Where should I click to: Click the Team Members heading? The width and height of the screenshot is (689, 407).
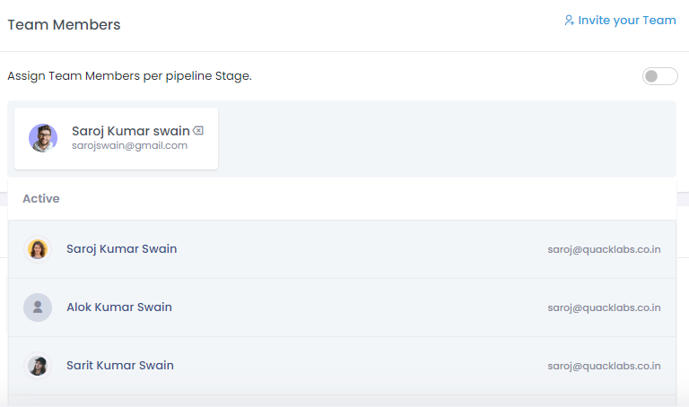[x=64, y=25]
